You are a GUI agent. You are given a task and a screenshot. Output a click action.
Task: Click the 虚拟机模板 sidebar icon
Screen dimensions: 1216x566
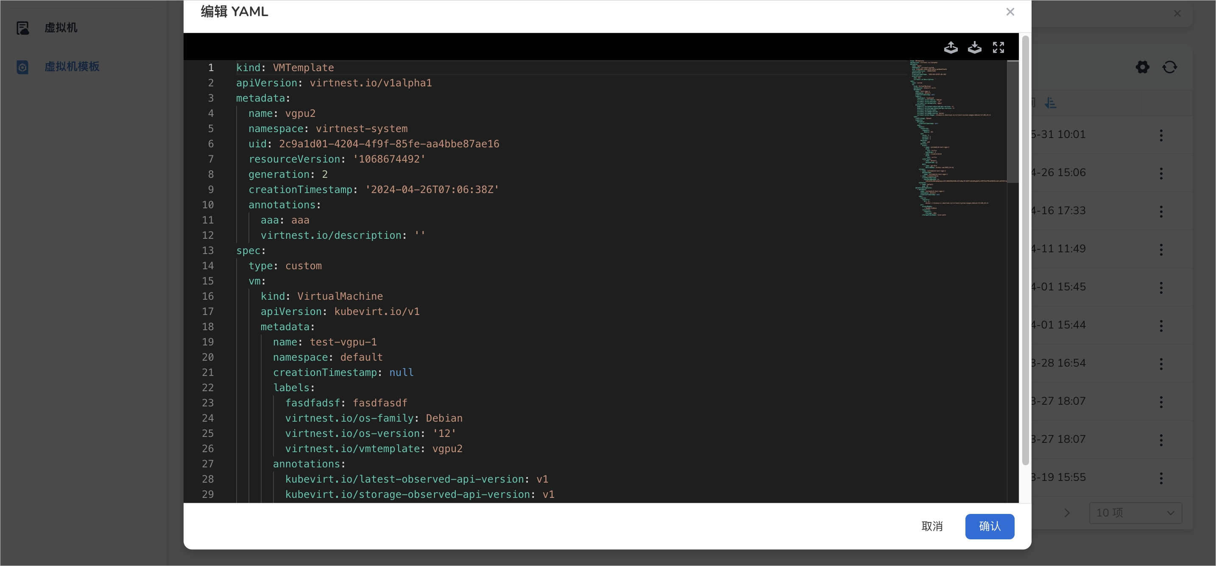coord(22,67)
